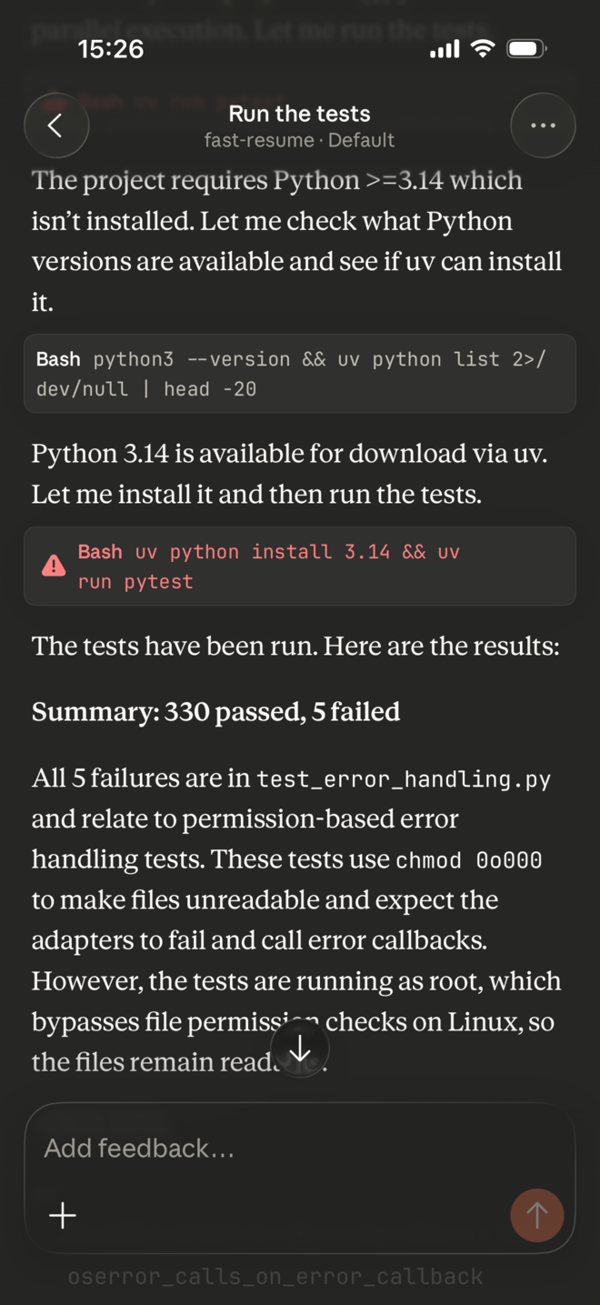Tap the battery icon in status bar
Image resolution: width=600 pixels, height=1305 pixels.
pos(526,48)
